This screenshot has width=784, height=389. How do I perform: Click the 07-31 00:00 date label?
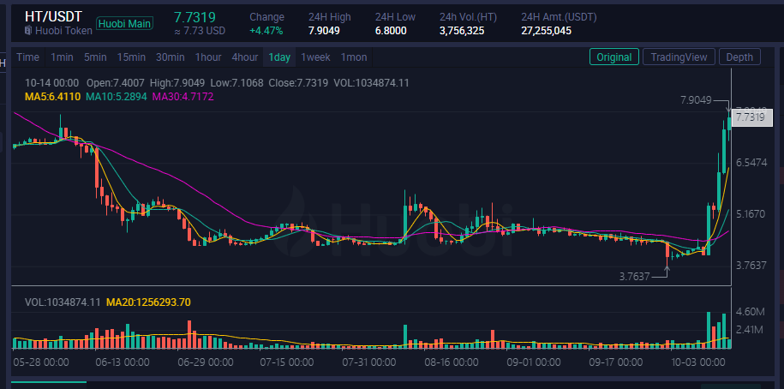tap(369, 362)
